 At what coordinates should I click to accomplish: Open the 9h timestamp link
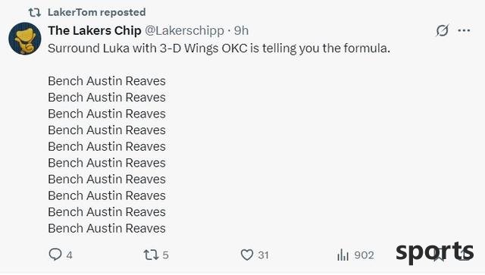pyautogui.click(x=241, y=30)
